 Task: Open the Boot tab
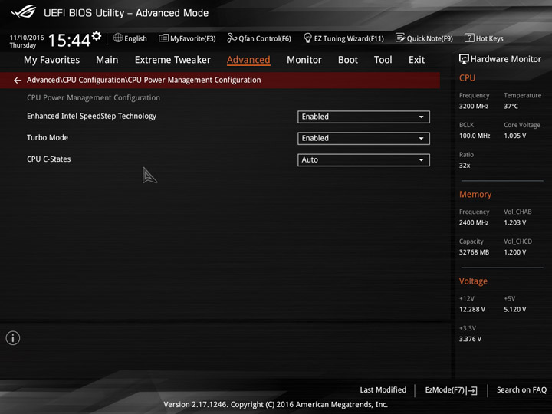pyautogui.click(x=348, y=60)
